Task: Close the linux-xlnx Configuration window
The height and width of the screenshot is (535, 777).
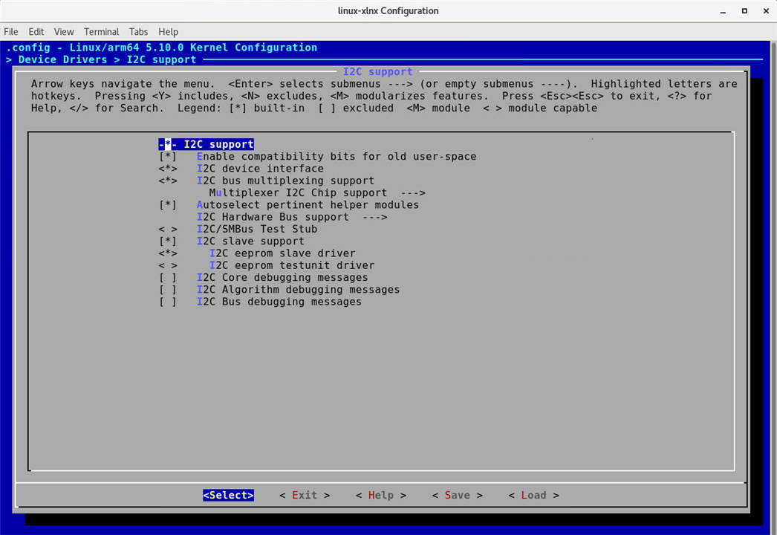Action: [x=764, y=11]
